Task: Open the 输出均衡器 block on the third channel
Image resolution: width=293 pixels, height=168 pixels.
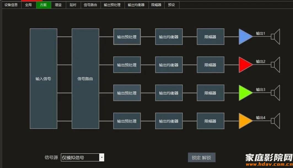Action: (x=169, y=93)
